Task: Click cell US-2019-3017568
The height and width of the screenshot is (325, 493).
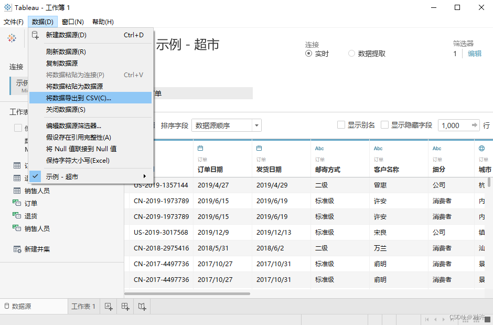Action: (x=160, y=233)
